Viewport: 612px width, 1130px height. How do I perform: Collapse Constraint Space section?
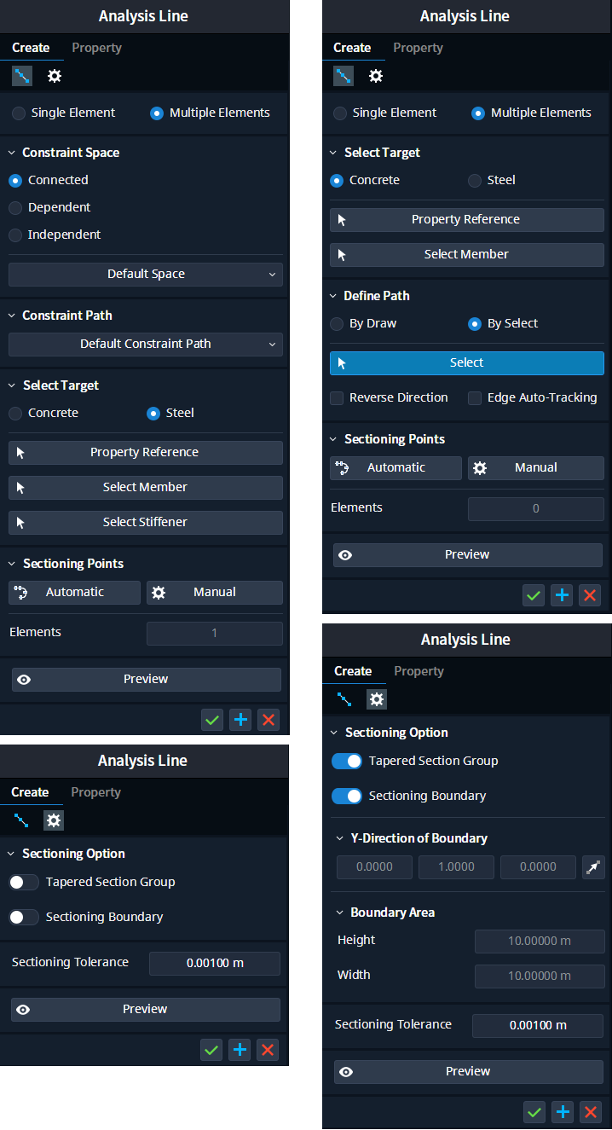[x=12, y=153]
